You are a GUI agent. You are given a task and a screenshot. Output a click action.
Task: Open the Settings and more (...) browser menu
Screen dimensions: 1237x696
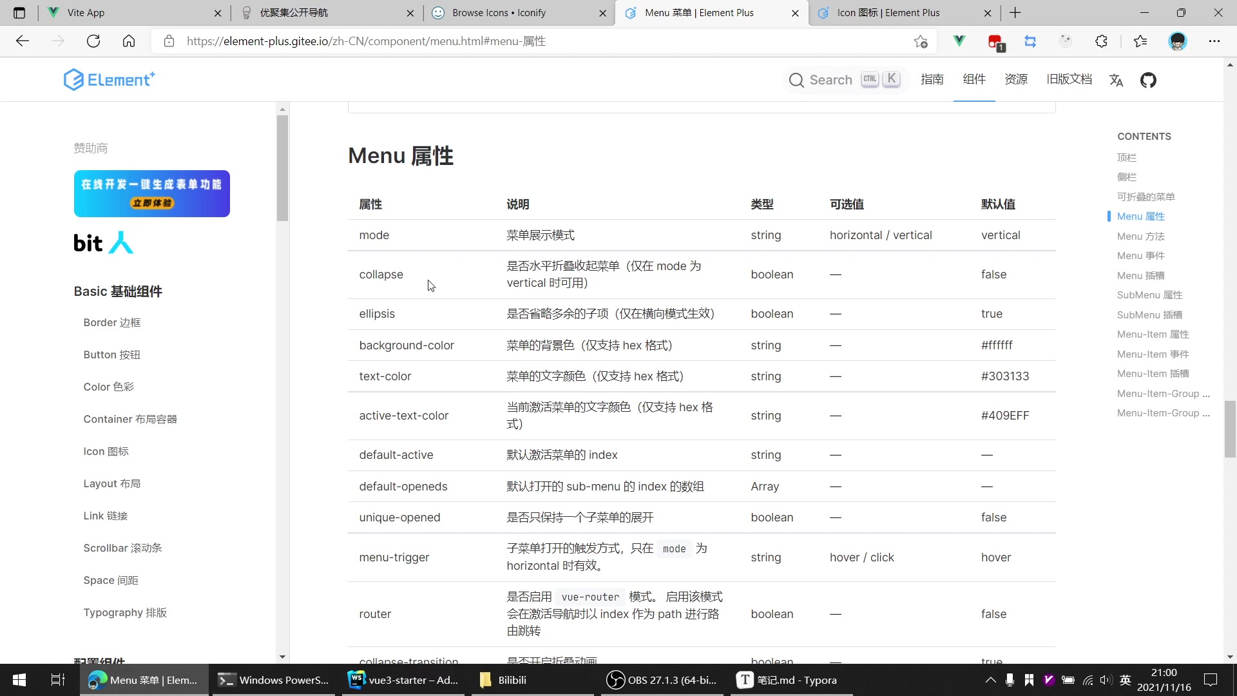point(1215,41)
